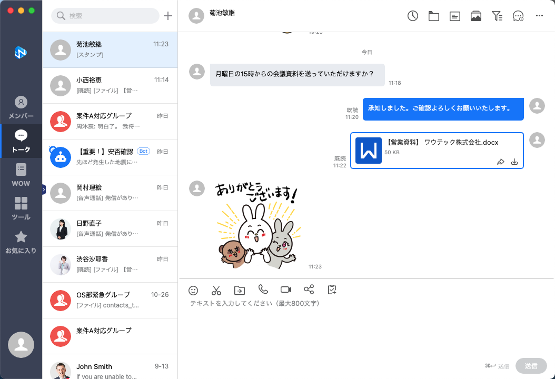Open shared folder icon in header
Viewport: 555px width, 379px height.
(x=433, y=16)
